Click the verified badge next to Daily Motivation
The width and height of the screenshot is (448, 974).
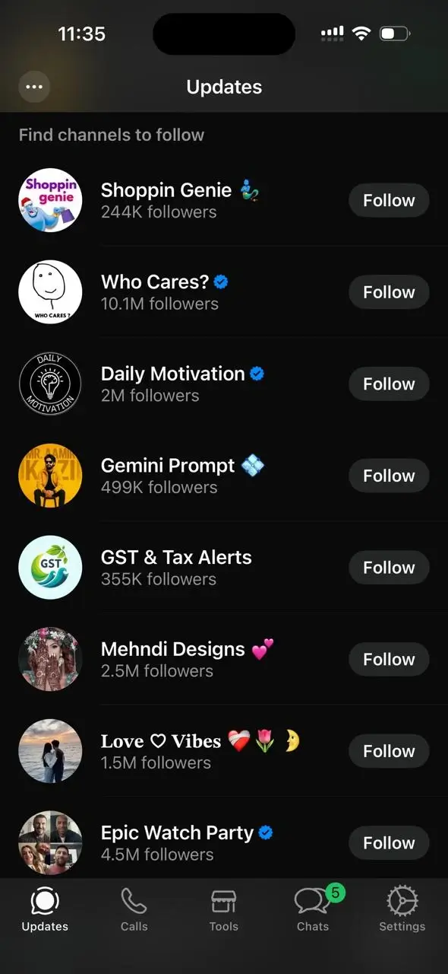pos(257,373)
